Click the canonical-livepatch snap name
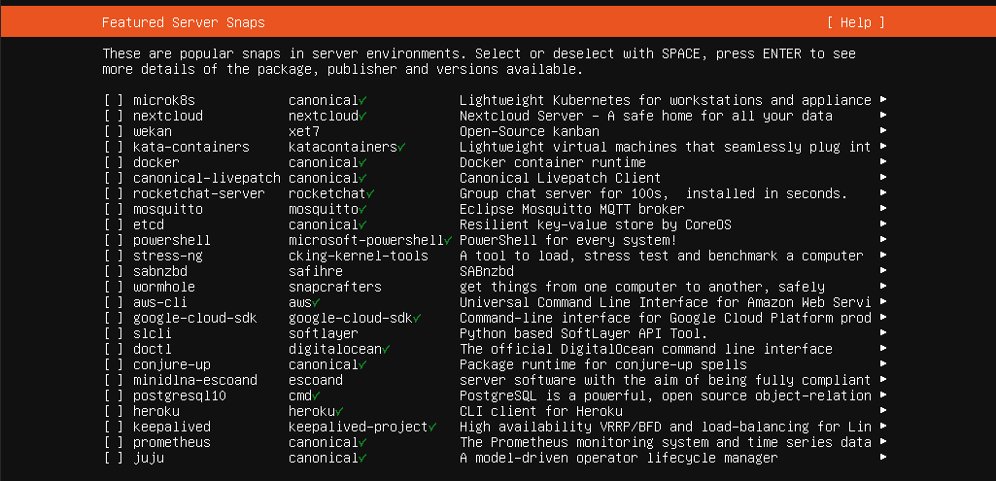Screen dimensions: 996x481 [x=206, y=178]
